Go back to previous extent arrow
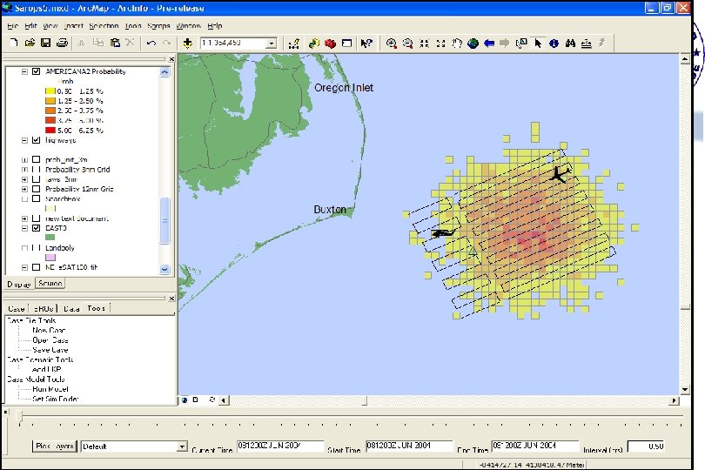 [x=489, y=43]
